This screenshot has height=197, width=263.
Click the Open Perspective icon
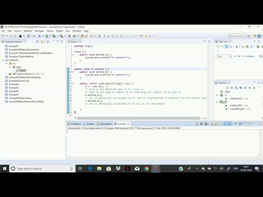click(x=249, y=36)
